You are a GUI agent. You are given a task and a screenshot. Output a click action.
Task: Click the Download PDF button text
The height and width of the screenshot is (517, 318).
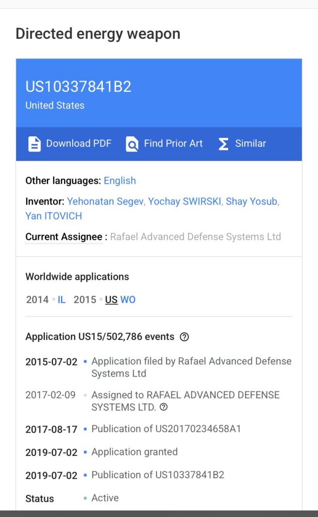tap(79, 143)
